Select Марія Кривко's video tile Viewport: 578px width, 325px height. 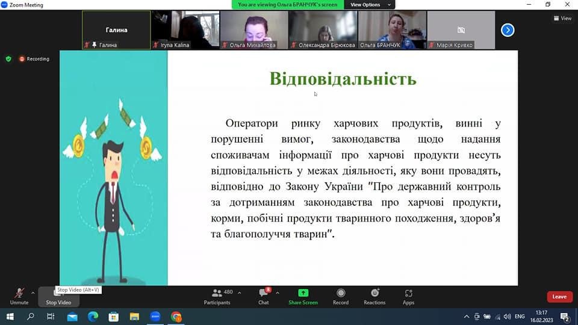click(x=461, y=29)
